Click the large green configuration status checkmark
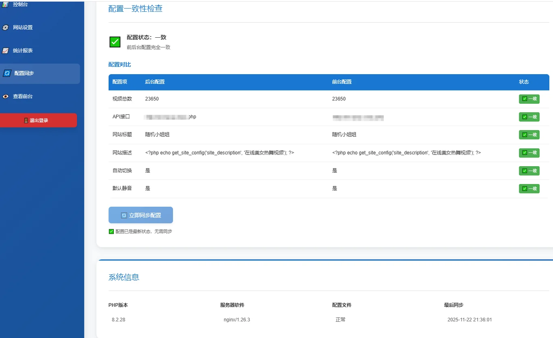The image size is (553, 338). [x=115, y=42]
